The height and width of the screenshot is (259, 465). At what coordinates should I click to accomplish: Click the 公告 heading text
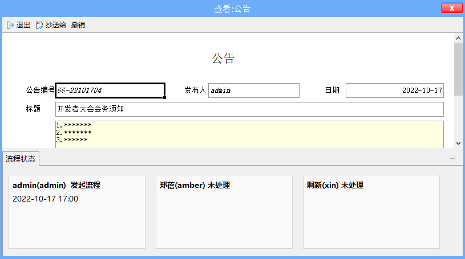coord(223,58)
